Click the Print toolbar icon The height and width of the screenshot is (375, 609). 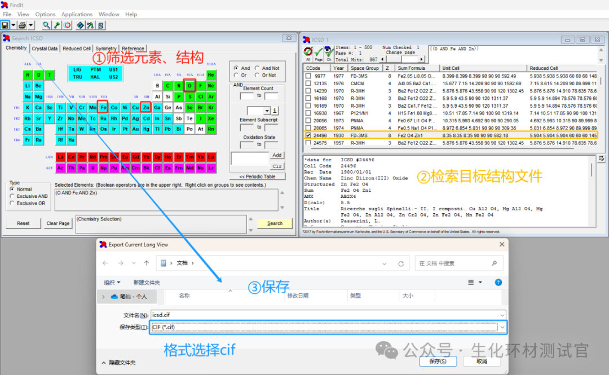coord(22,25)
